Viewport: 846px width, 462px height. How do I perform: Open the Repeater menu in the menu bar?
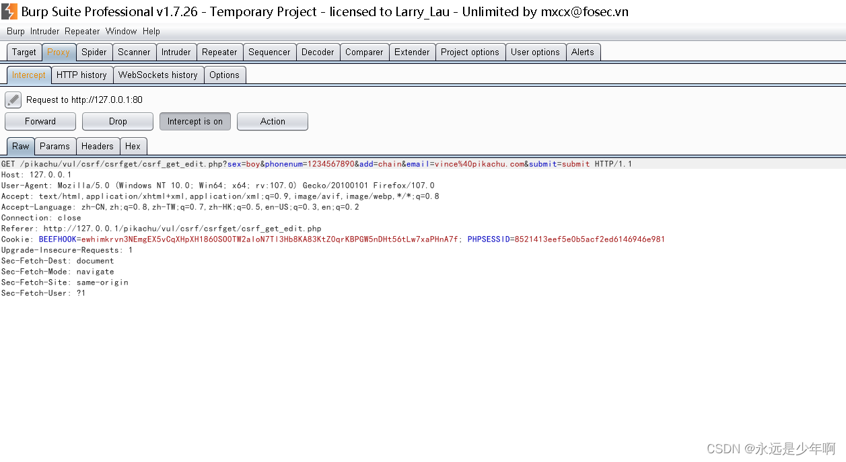[82, 31]
